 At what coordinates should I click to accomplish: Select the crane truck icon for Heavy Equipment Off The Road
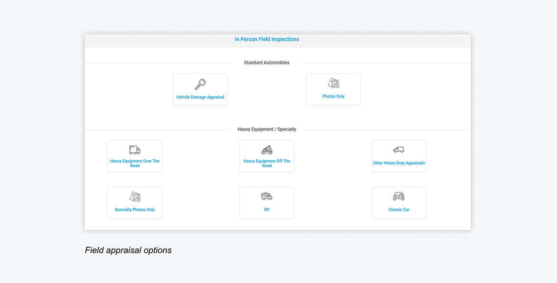[x=267, y=150]
